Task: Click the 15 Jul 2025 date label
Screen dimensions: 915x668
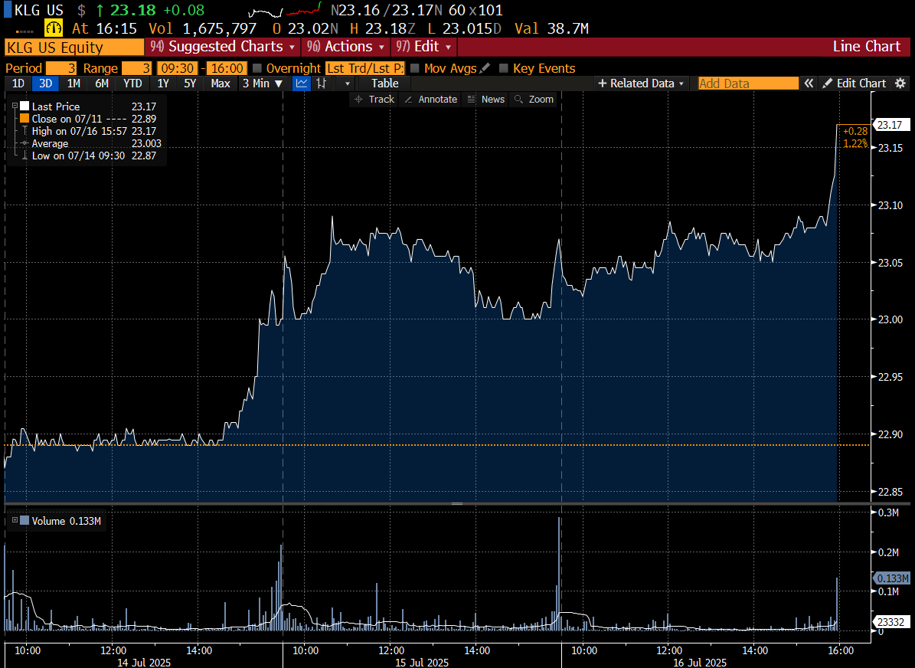Action: click(422, 663)
